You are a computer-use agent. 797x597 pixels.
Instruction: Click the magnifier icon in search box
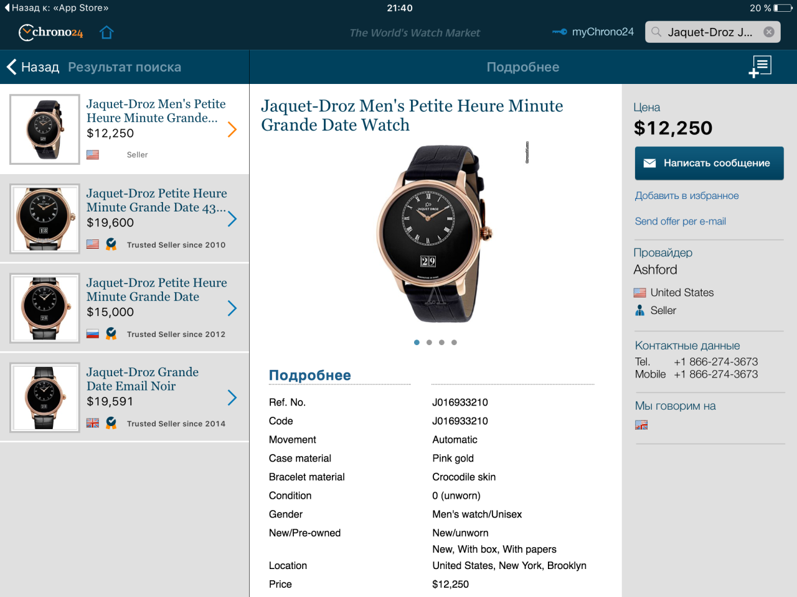(x=656, y=32)
